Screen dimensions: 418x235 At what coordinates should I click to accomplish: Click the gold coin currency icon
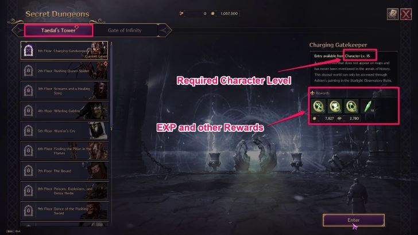(x=212, y=13)
